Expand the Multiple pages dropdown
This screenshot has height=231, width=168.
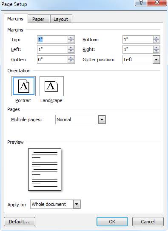pos(102,120)
